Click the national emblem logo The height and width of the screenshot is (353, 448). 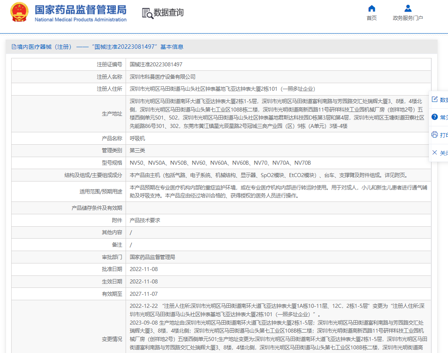[x=20, y=12]
